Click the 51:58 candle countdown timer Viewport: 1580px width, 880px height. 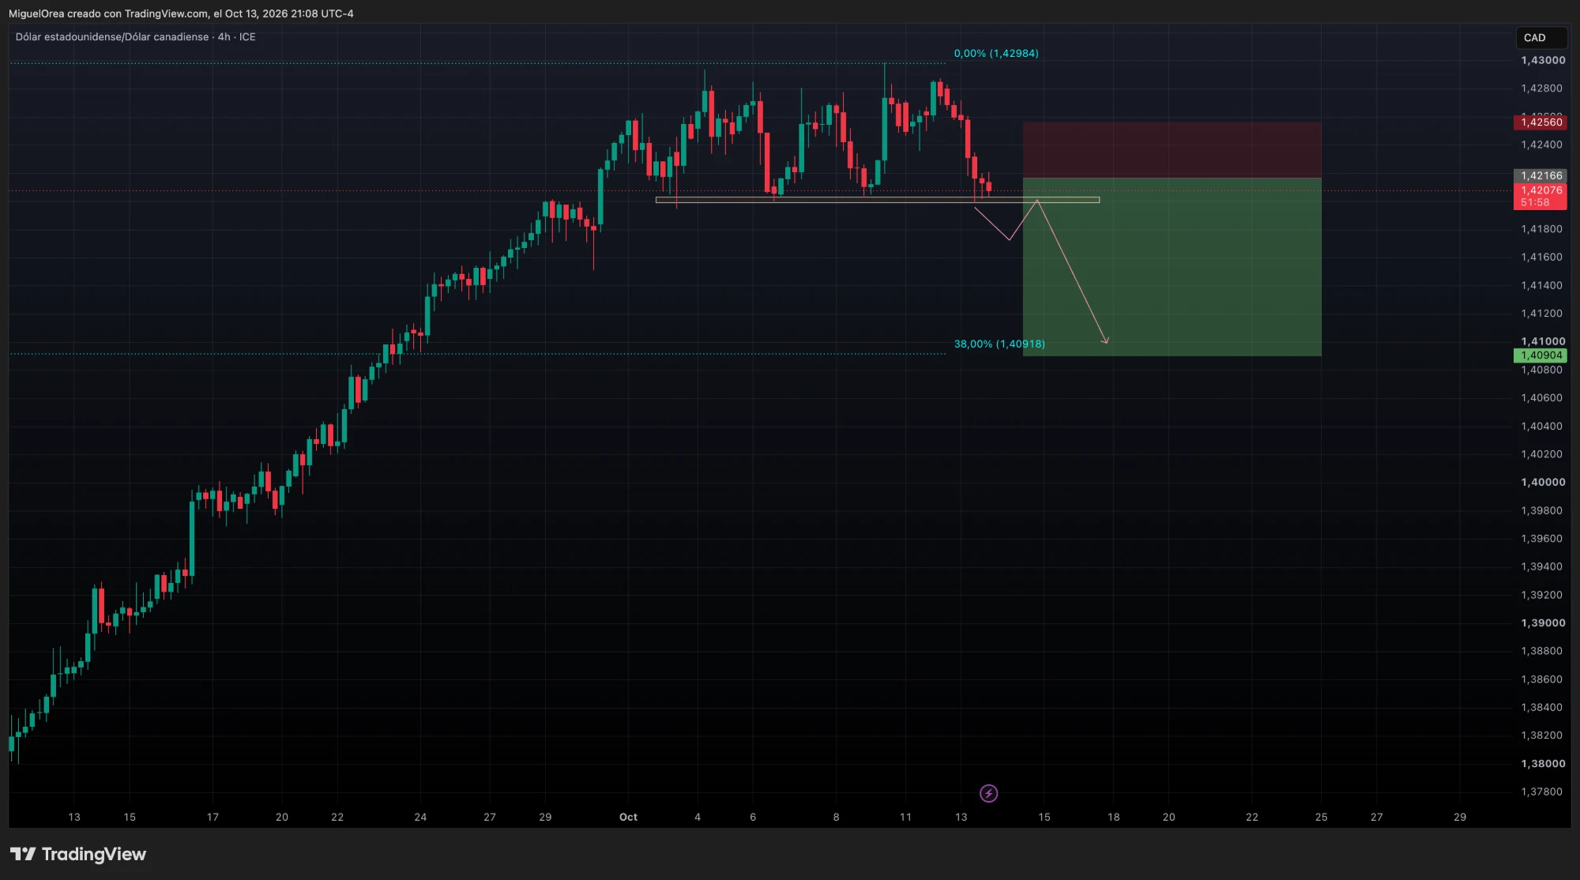[x=1534, y=203]
